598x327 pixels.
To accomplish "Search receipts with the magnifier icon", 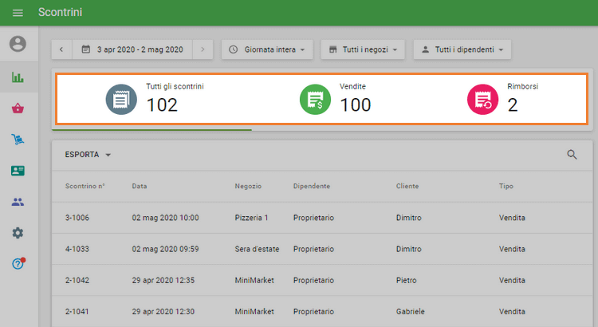I will pyautogui.click(x=572, y=155).
